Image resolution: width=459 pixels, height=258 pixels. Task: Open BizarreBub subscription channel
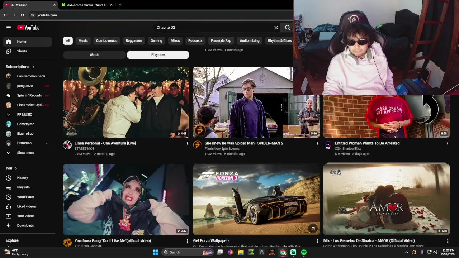point(27,134)
